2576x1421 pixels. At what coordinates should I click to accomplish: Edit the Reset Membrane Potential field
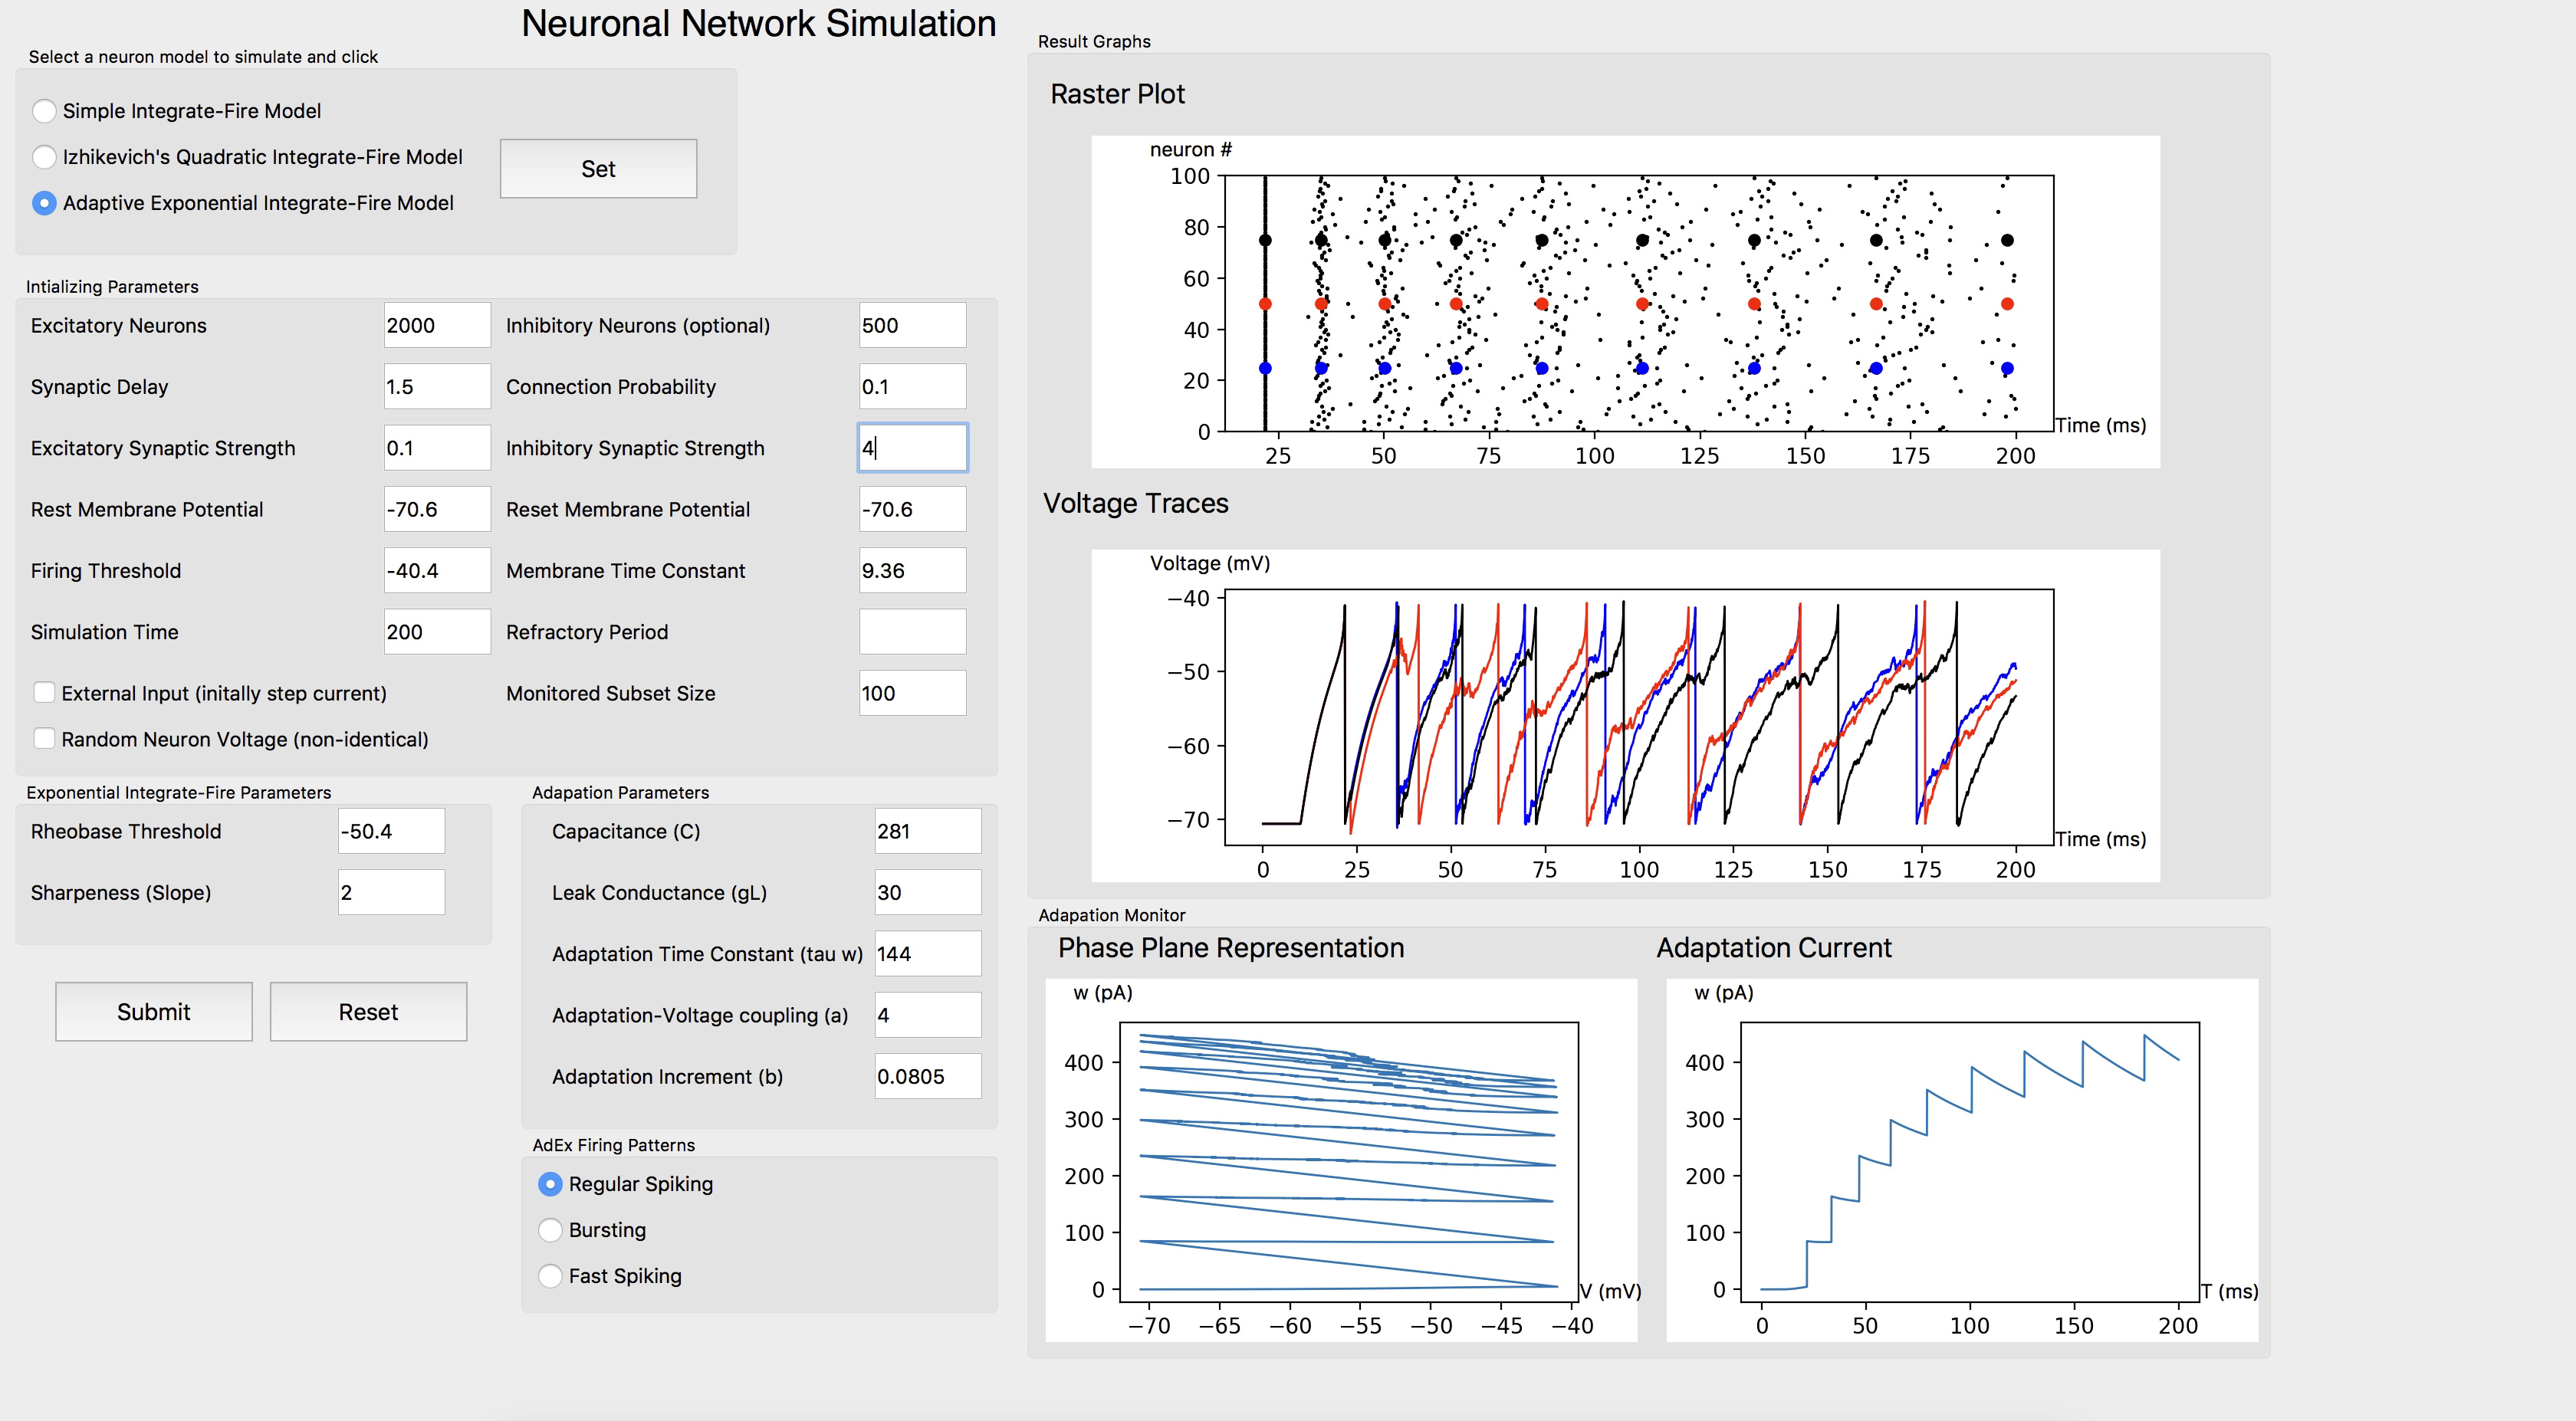pos(912,509)
